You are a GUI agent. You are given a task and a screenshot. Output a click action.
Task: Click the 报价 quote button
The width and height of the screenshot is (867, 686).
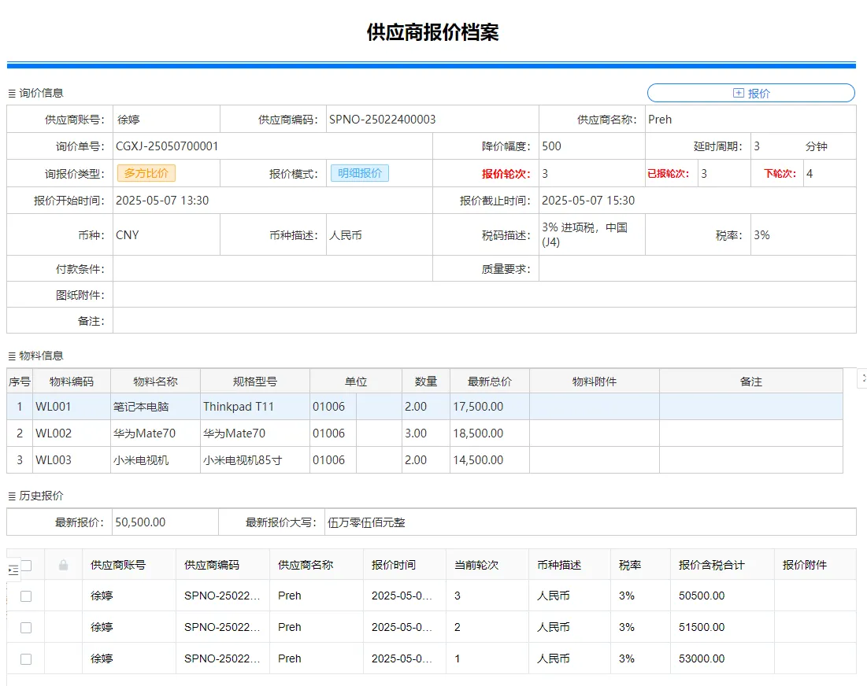click(751, 94)
